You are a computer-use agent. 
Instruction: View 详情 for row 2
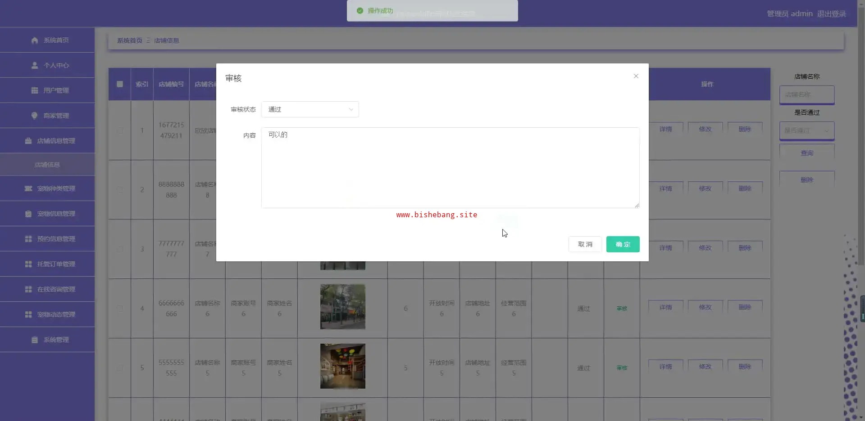tap(666, 188)
